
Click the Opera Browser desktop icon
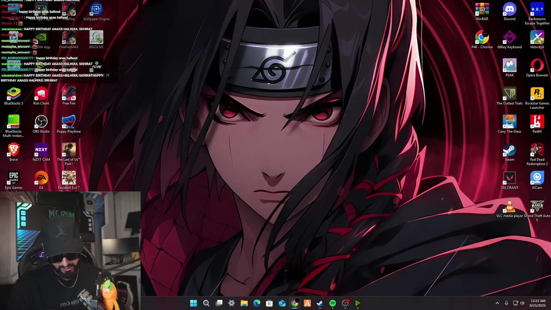coord(537,68)
